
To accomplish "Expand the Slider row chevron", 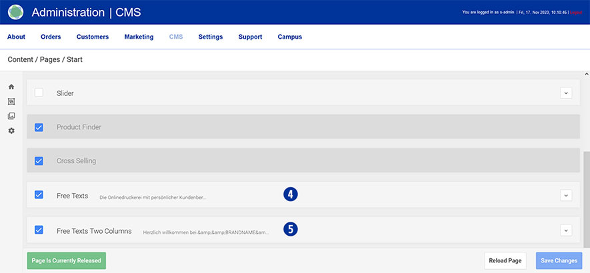I will pyautogui.click(x=566, y=93).
